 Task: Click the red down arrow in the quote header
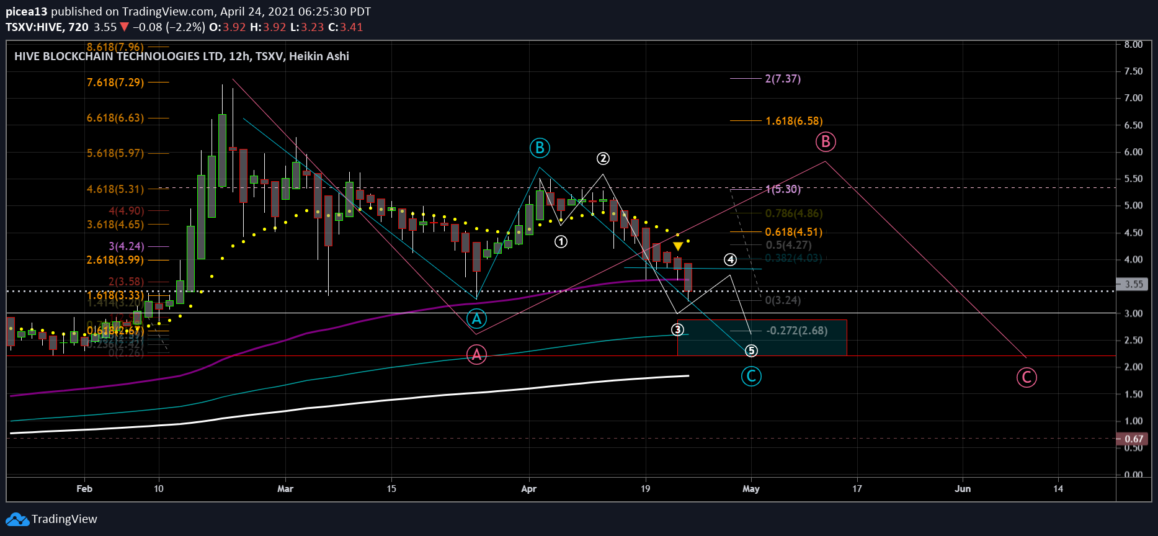point(125,27)
